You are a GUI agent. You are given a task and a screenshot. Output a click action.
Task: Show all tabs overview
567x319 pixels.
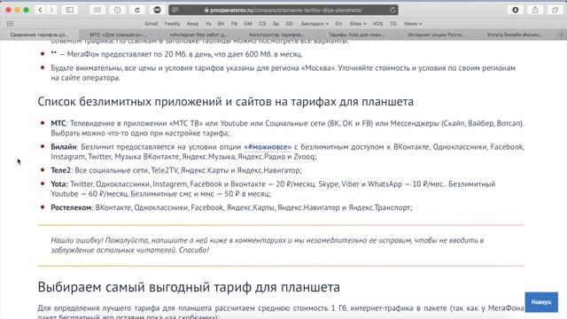(555, 10)
